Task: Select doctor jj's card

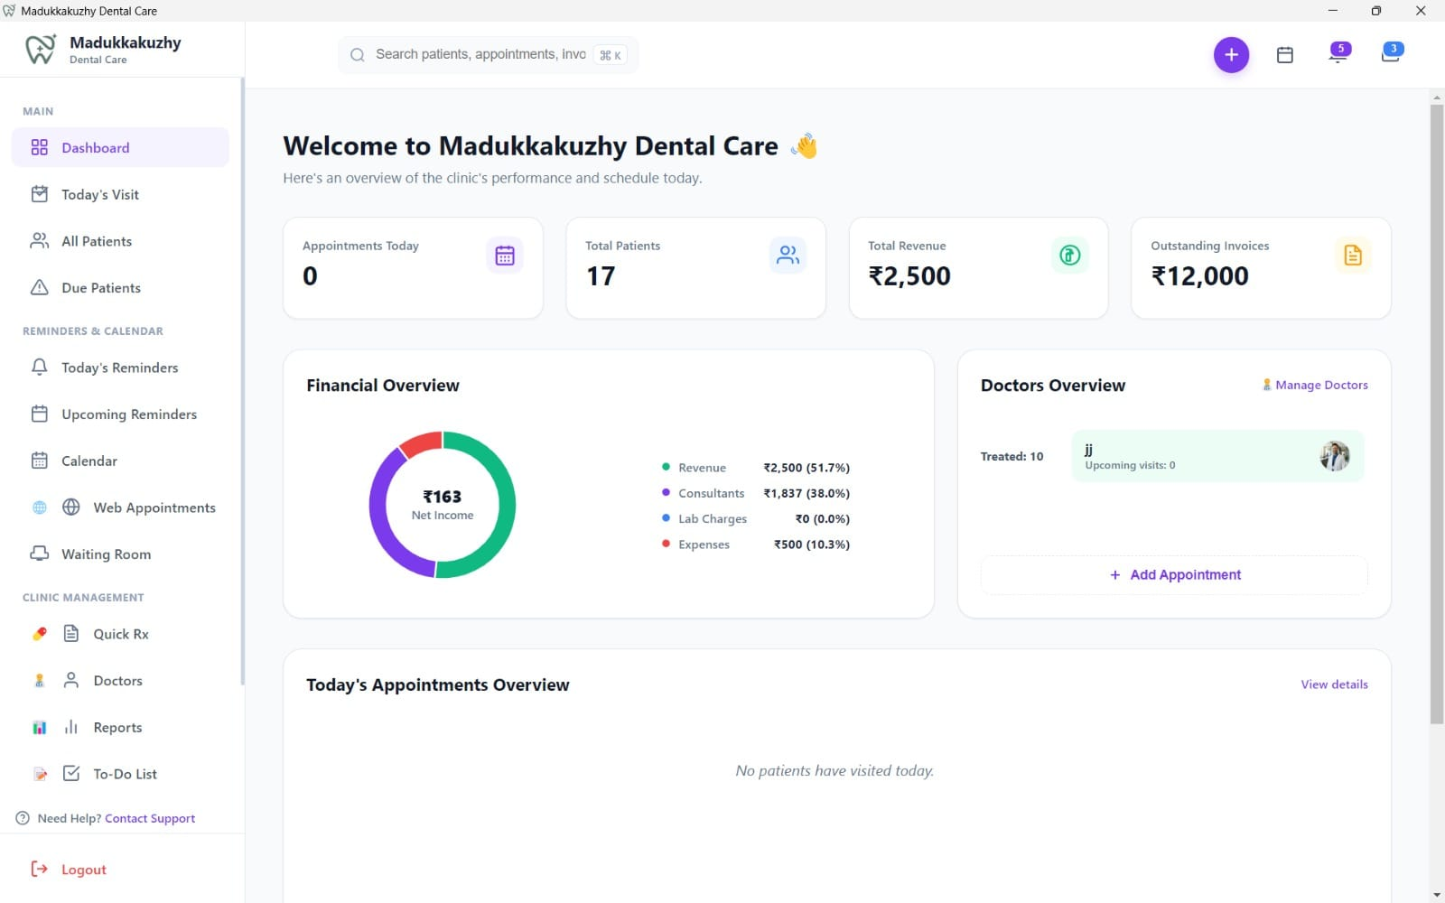Action: pos(1217,456)
